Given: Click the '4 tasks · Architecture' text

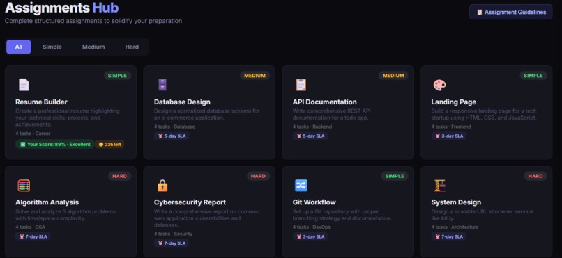Looking at the screenshot, I should click(455, 227).
